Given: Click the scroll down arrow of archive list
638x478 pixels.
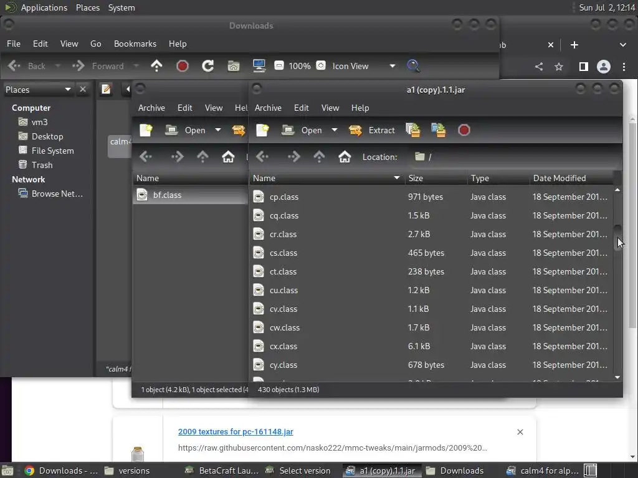Looking at the screenshot, I should 617,377.
